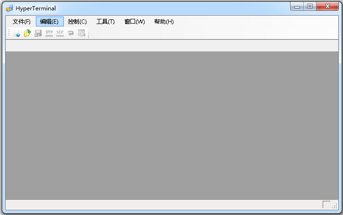Open the 文件(F) menu

coord(21,22)
